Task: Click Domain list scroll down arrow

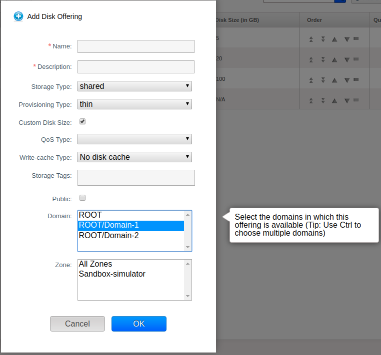Action: [x=187, y=247]
